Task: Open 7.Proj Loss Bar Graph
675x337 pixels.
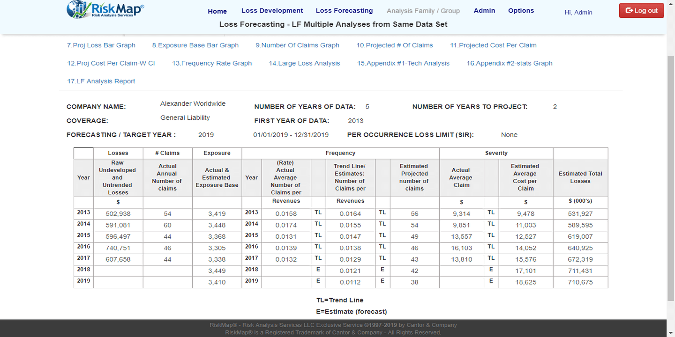Action: 101,45
